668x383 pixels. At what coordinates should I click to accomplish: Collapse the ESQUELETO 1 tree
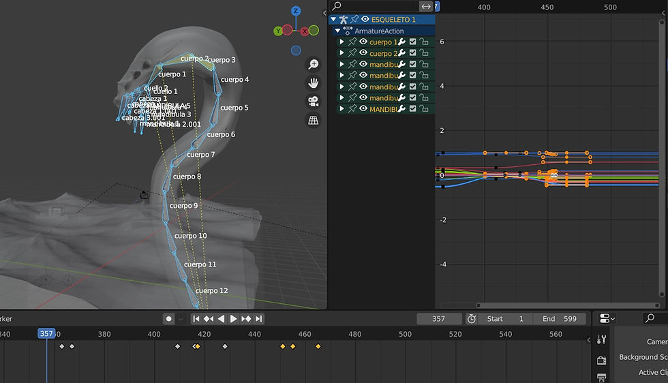click(x=333, y=19)
